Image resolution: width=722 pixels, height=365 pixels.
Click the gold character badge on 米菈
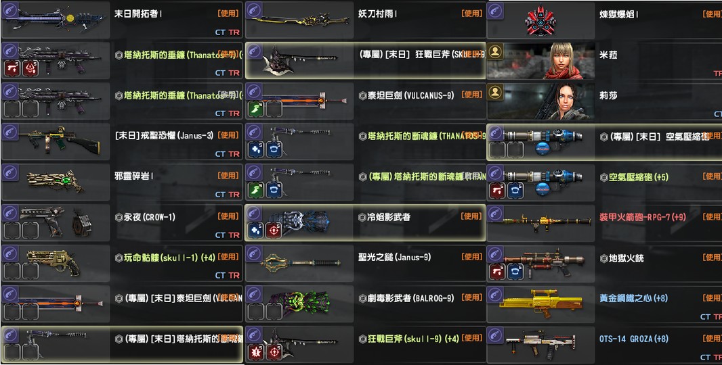click(495, 51)
